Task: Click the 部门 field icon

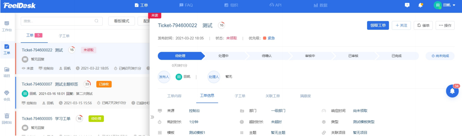Action: pos(242,111)
